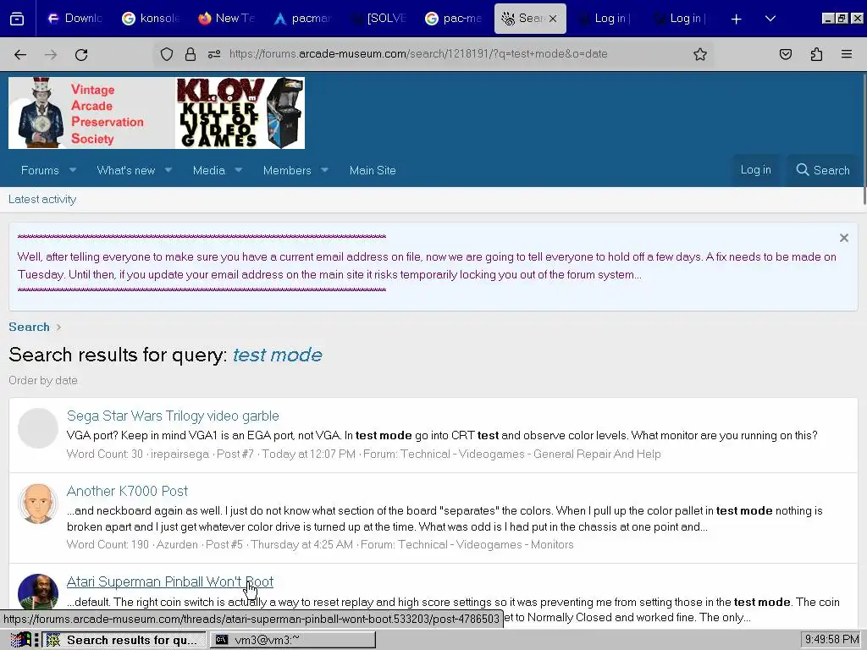Open the Pocket save icon
867x650 pixels.
[x=786, y=54]
